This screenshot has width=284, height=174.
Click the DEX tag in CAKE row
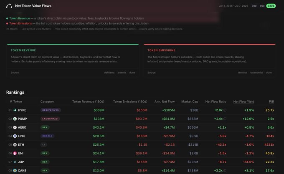[x=45, y=171]
